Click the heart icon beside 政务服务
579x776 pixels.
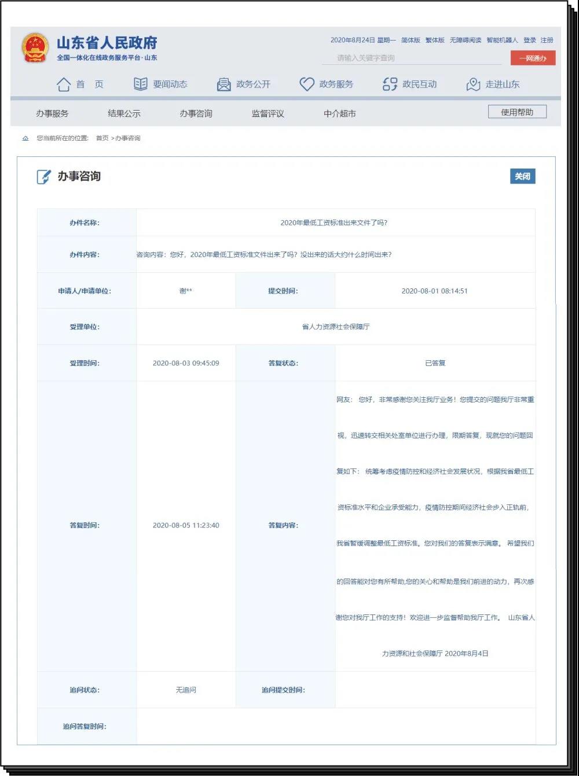307,85
